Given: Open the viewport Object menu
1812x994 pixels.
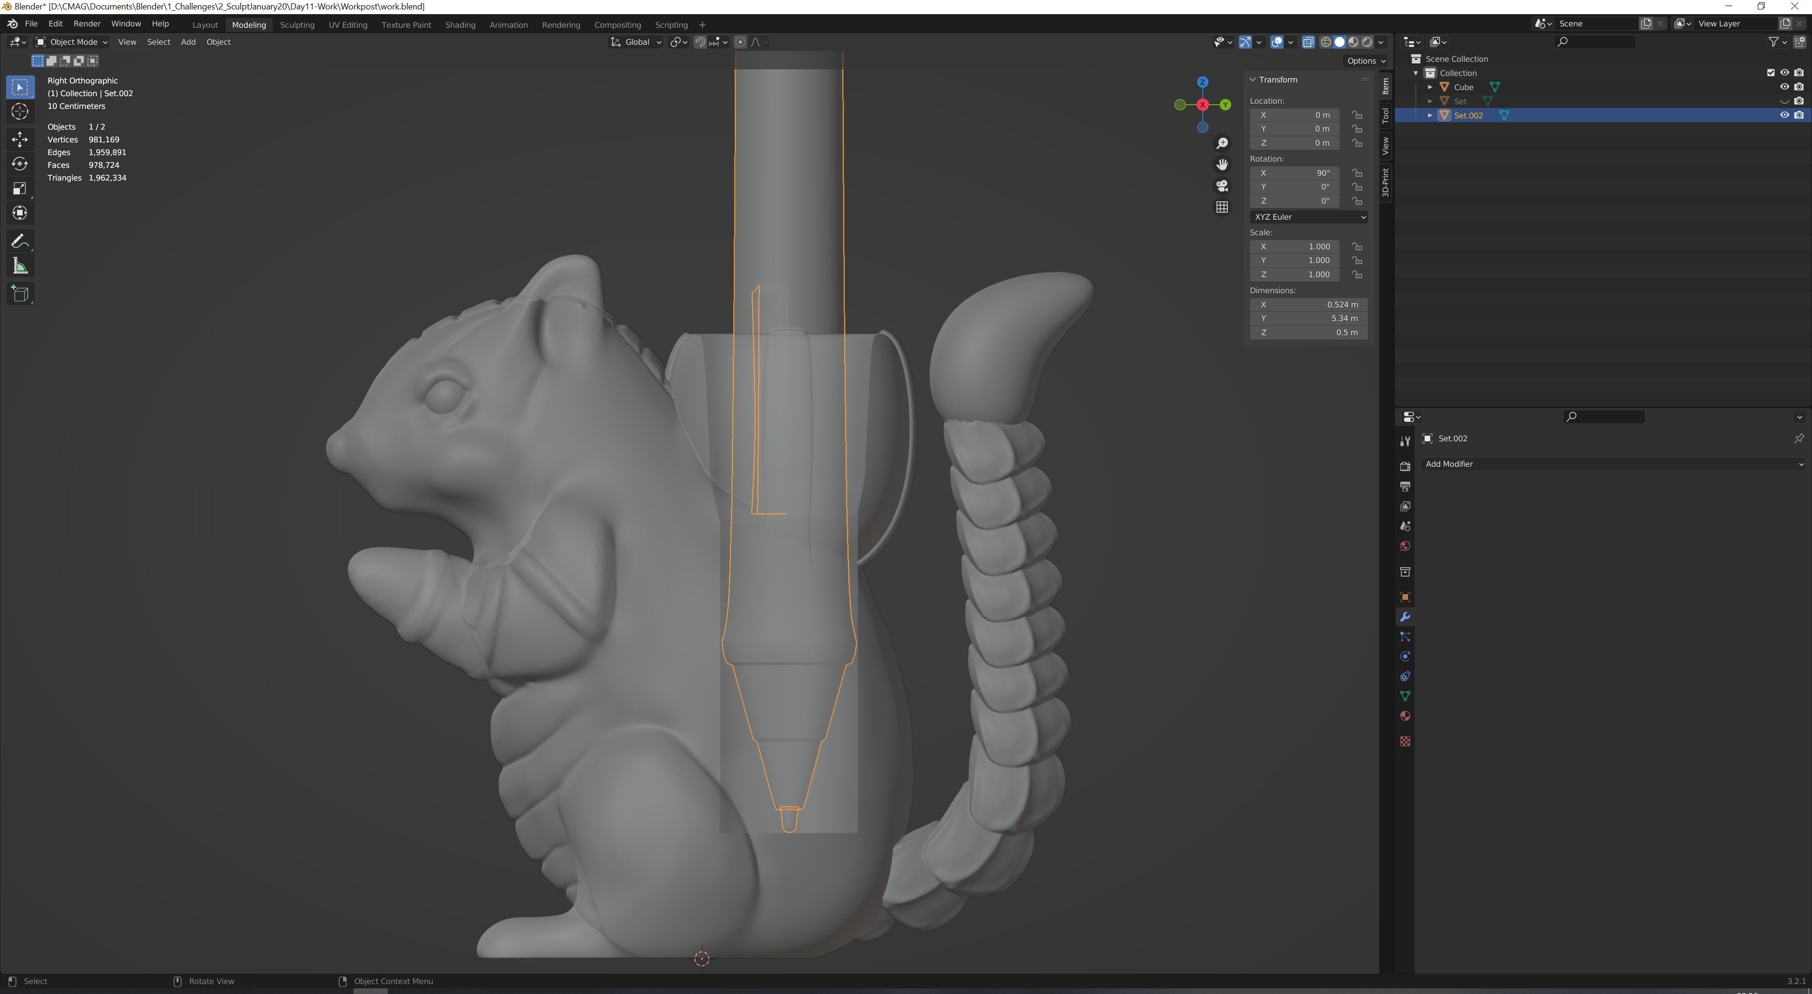Looking at the screenshot, I should point(218,42).
